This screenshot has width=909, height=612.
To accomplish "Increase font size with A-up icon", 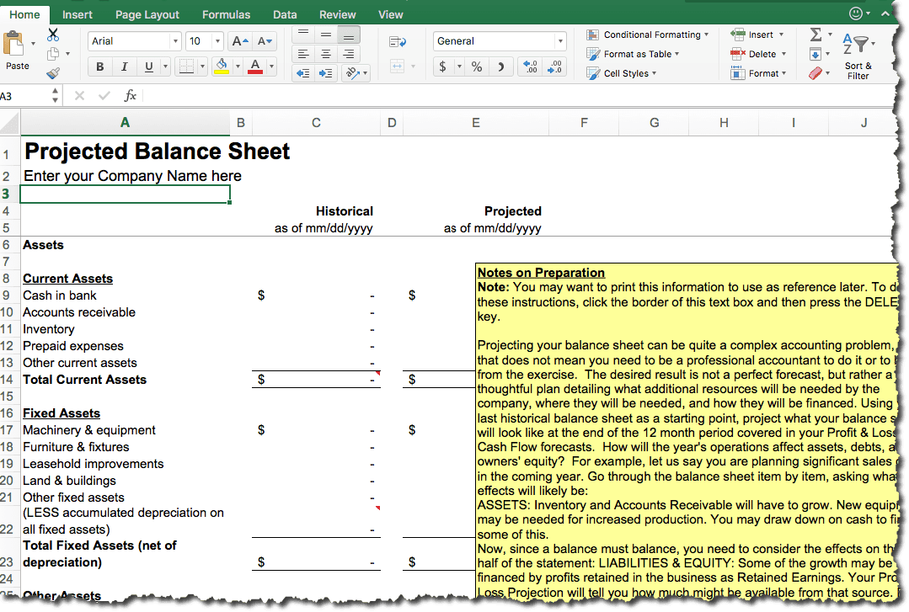I will [239, 41].
